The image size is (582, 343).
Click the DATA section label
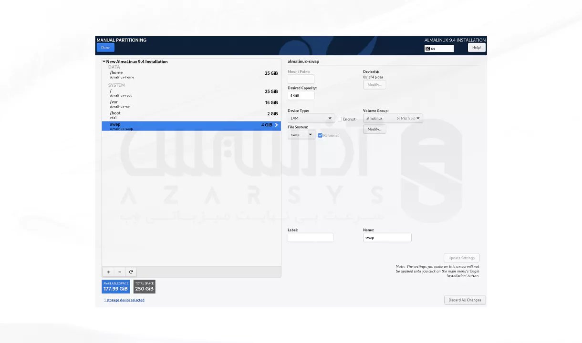[114, 67]
